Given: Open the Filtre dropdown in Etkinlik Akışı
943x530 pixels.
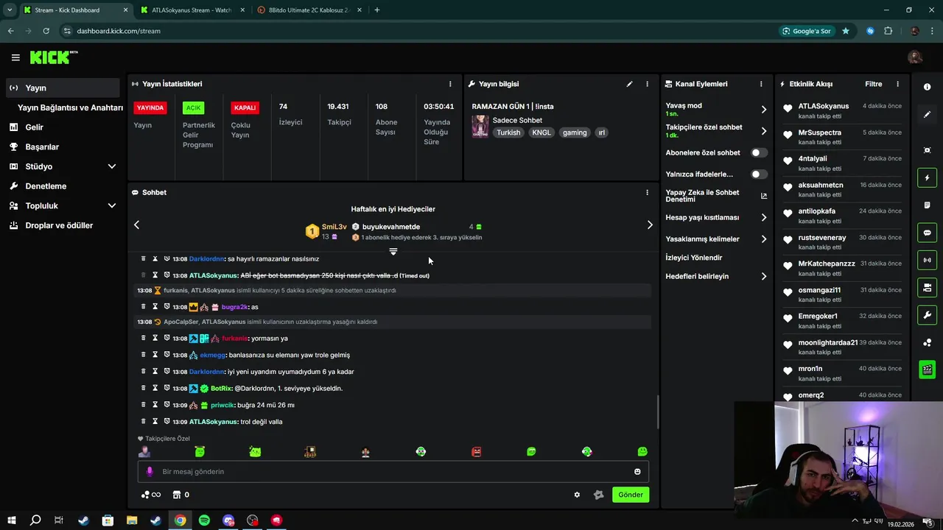Looking at the screenshot, I should [x=873, y=84].
